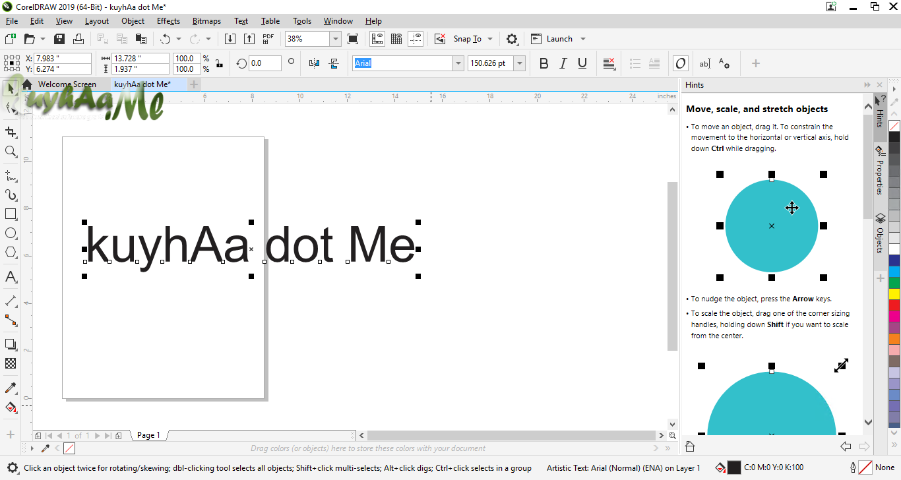Toggle Bold formatting
The width and height of the screenshot is (901, 480).
coord(544,63)
